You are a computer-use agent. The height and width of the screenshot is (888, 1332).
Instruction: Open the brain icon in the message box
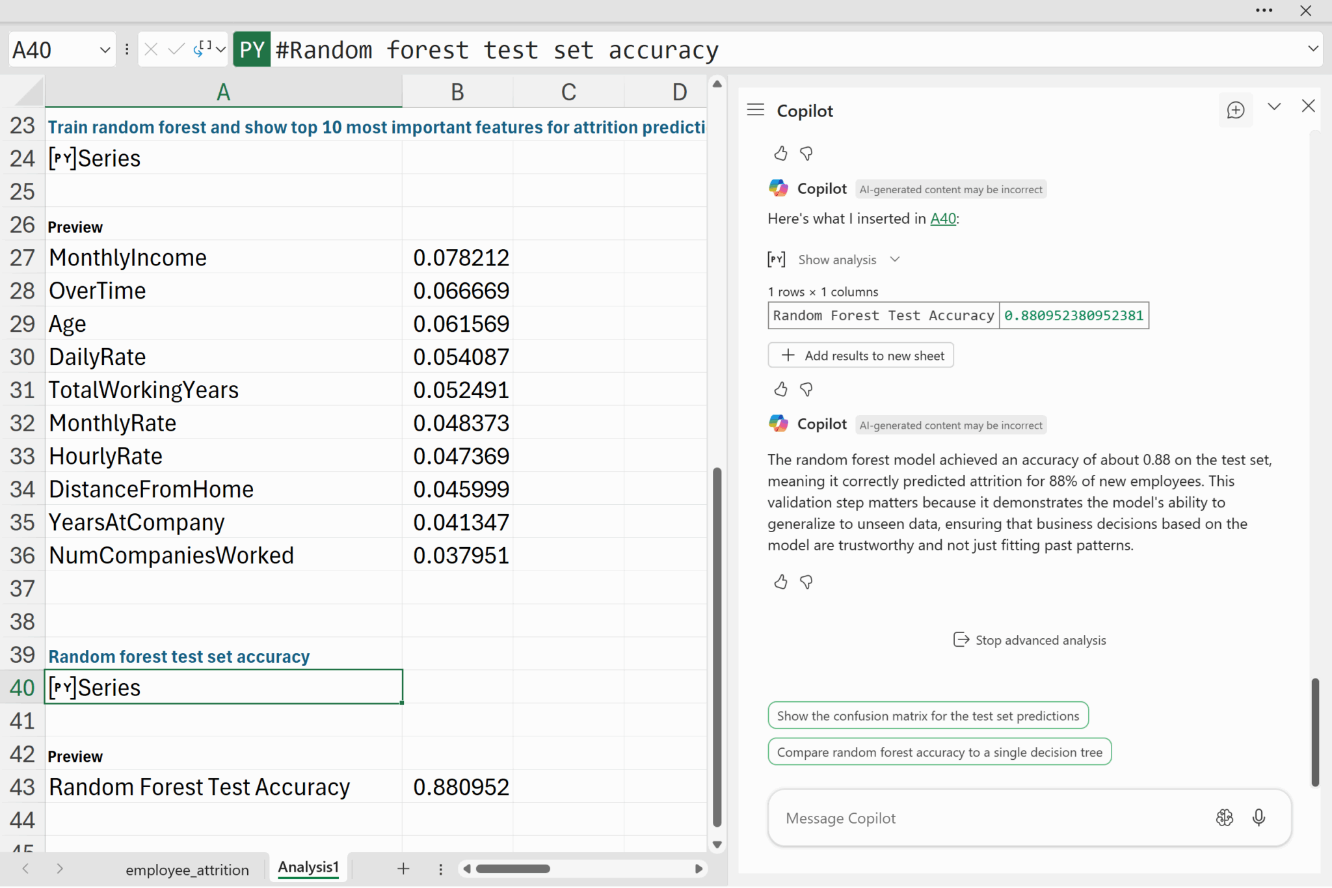click(1224, 818)
